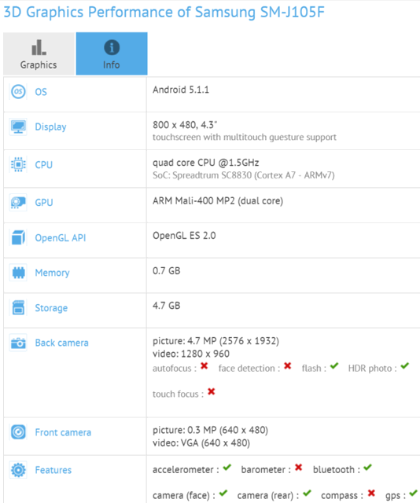
Task: Click the CPU label
Action: [44, 165]
